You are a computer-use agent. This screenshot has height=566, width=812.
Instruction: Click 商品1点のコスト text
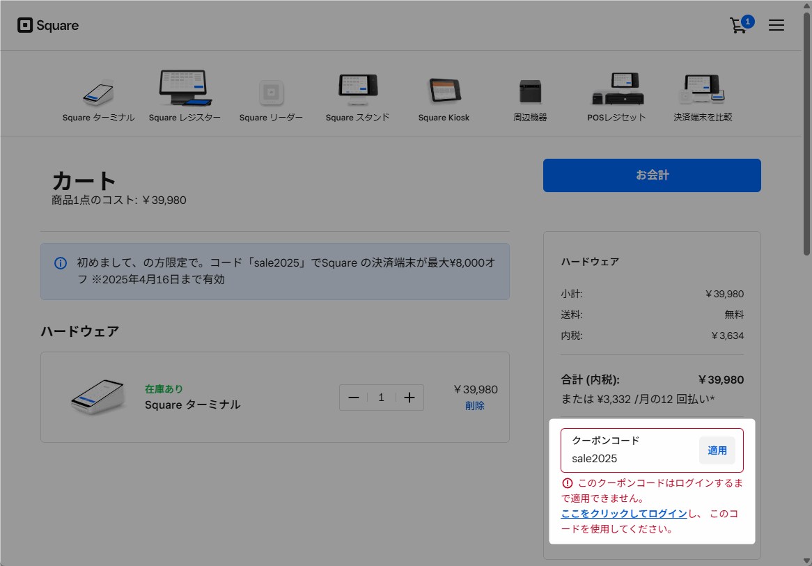(x=119, y=201)
